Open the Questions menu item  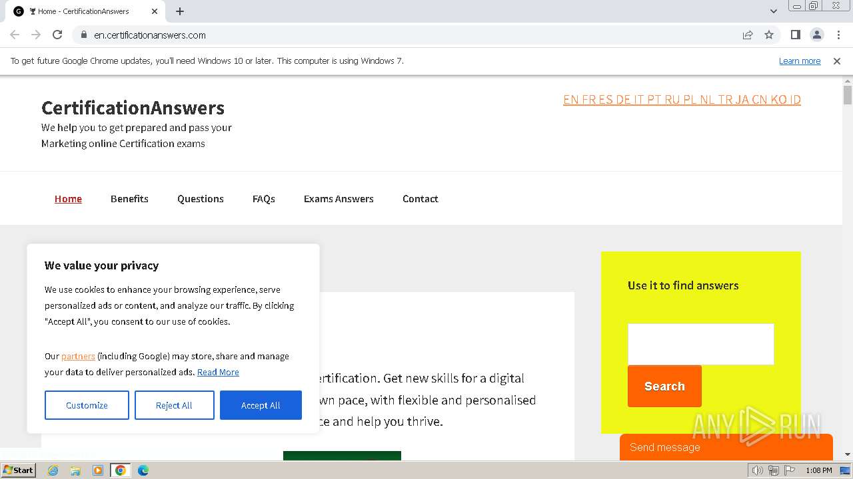[x=201, y=198]
